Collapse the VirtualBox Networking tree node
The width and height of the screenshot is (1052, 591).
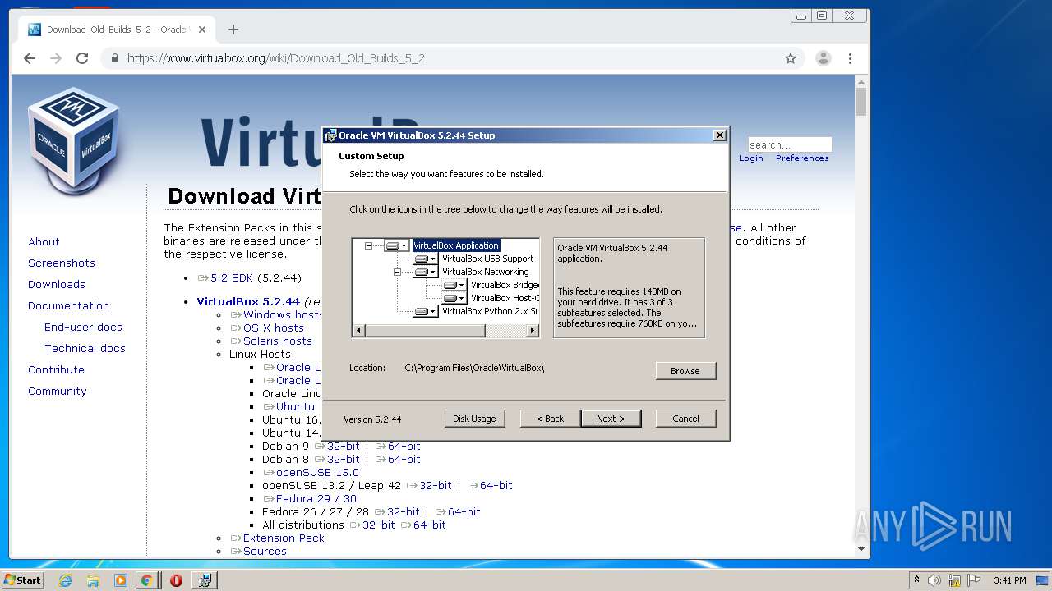click(397, 272)
